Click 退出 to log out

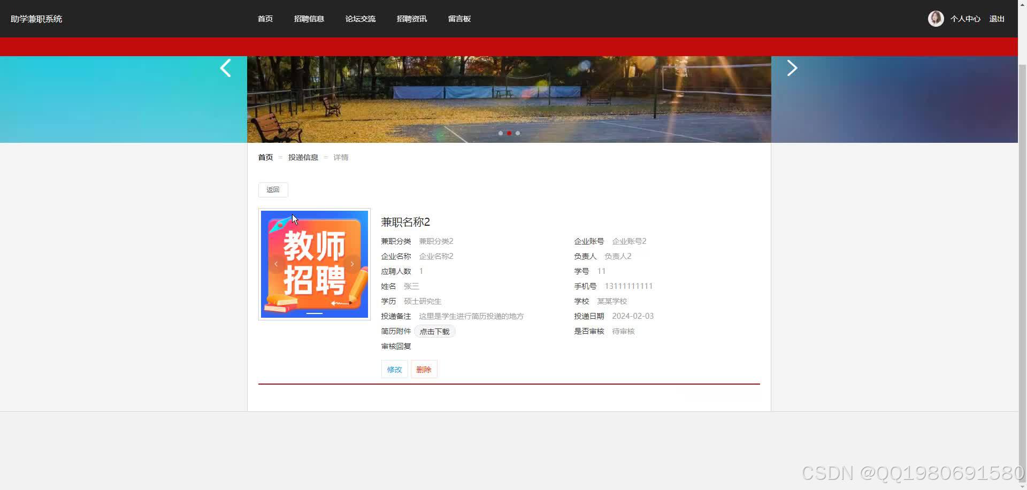997,18
